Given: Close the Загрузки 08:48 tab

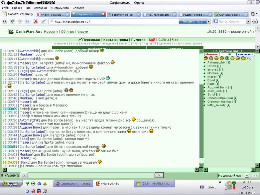Looking at the screenshot, I should [139, 15].
